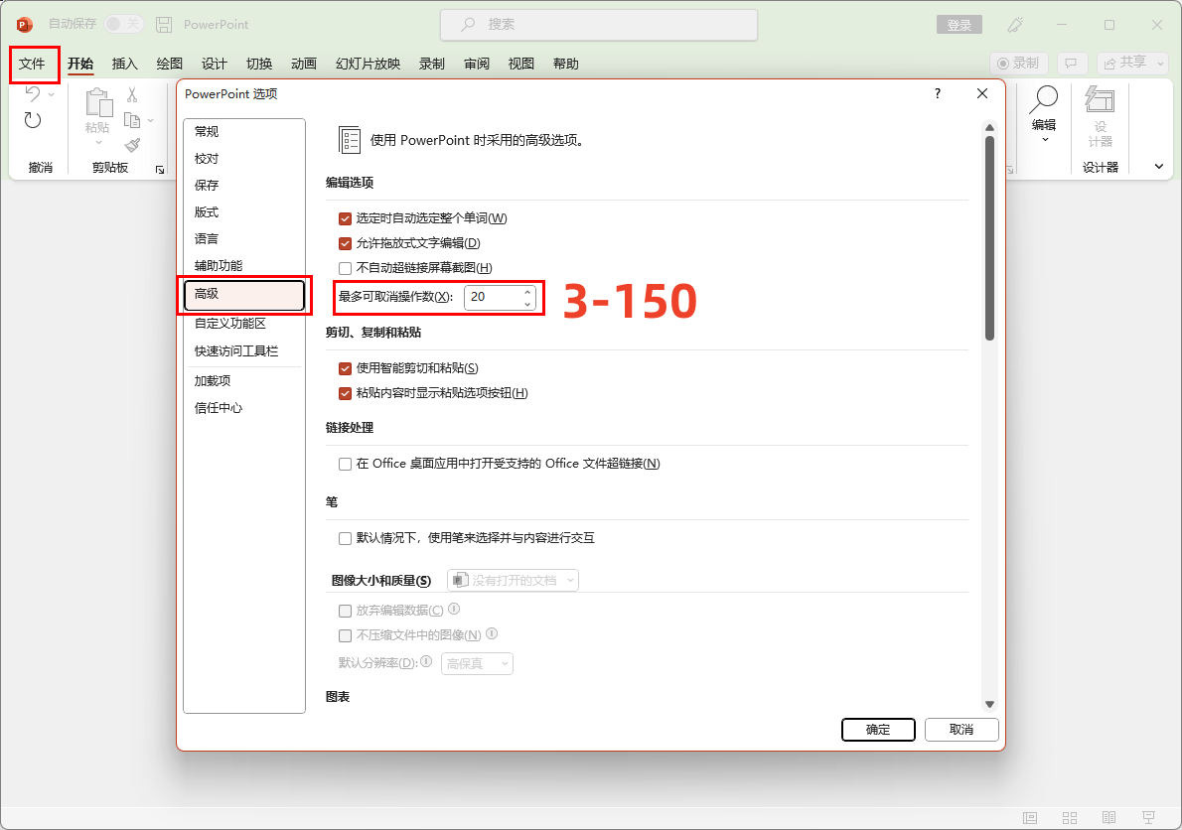Screen dimensions: 1182x830
Task: Check 在 Office 桌面应用中打开文件超链接
Action: tap(346, 464)
